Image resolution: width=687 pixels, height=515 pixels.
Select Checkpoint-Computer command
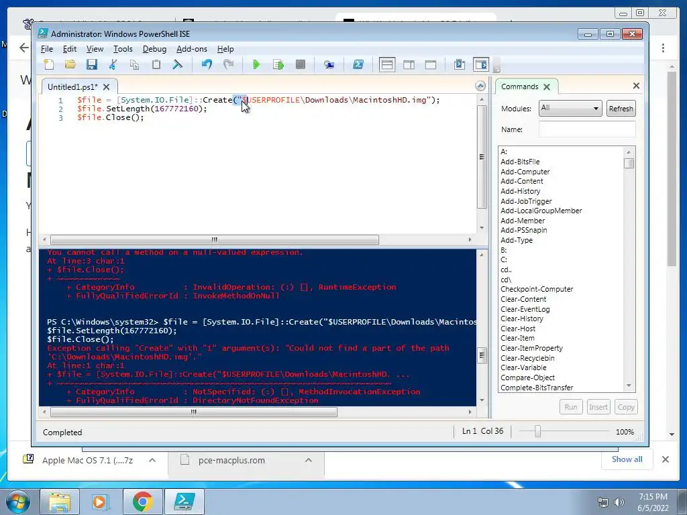537,289
